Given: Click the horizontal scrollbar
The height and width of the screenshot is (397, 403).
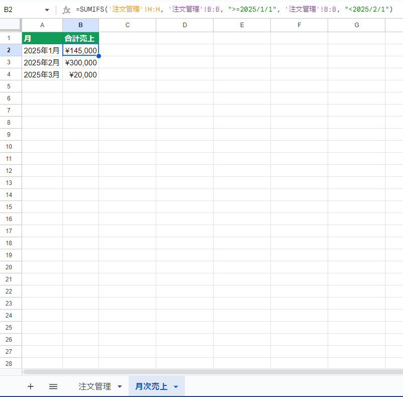Looking at the screenshot, I should 211,372.
